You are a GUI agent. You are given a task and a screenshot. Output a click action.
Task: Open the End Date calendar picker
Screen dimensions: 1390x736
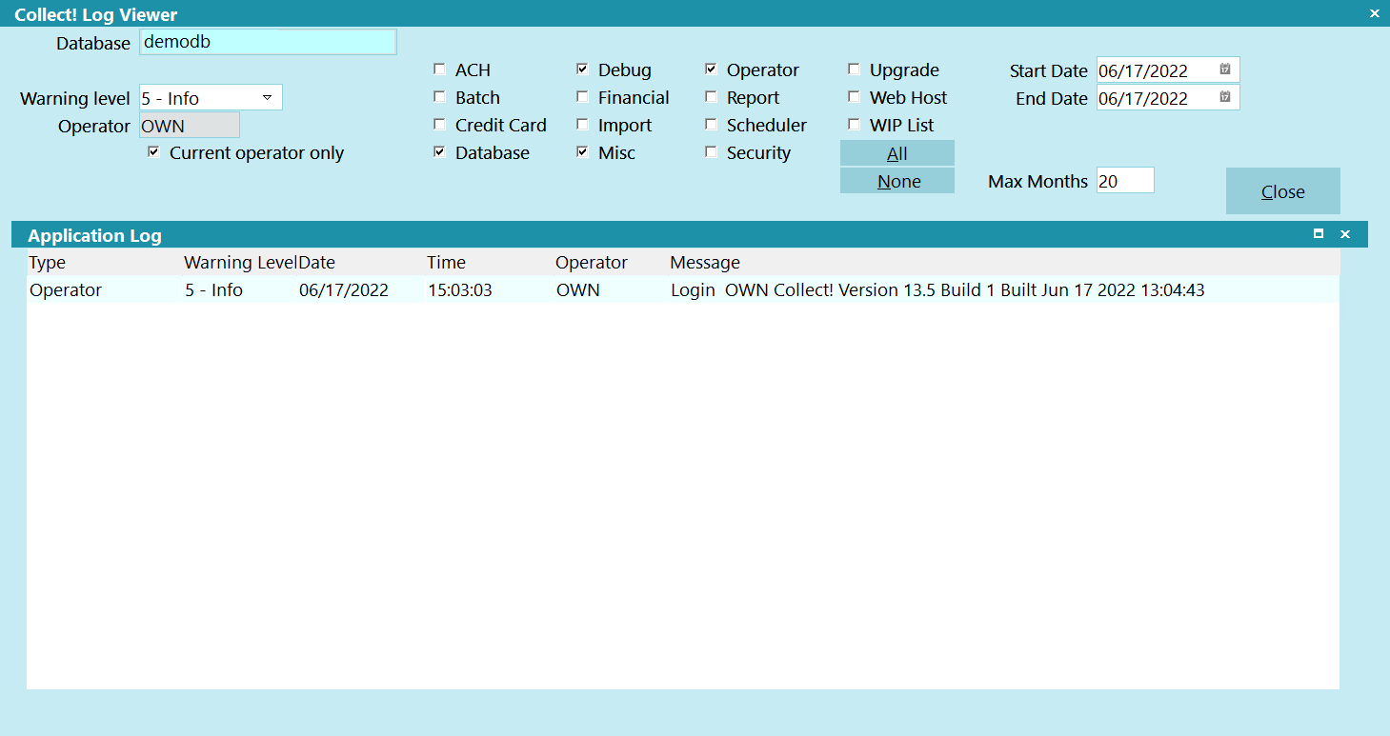pyautogui.click(x=1225, y=97)
